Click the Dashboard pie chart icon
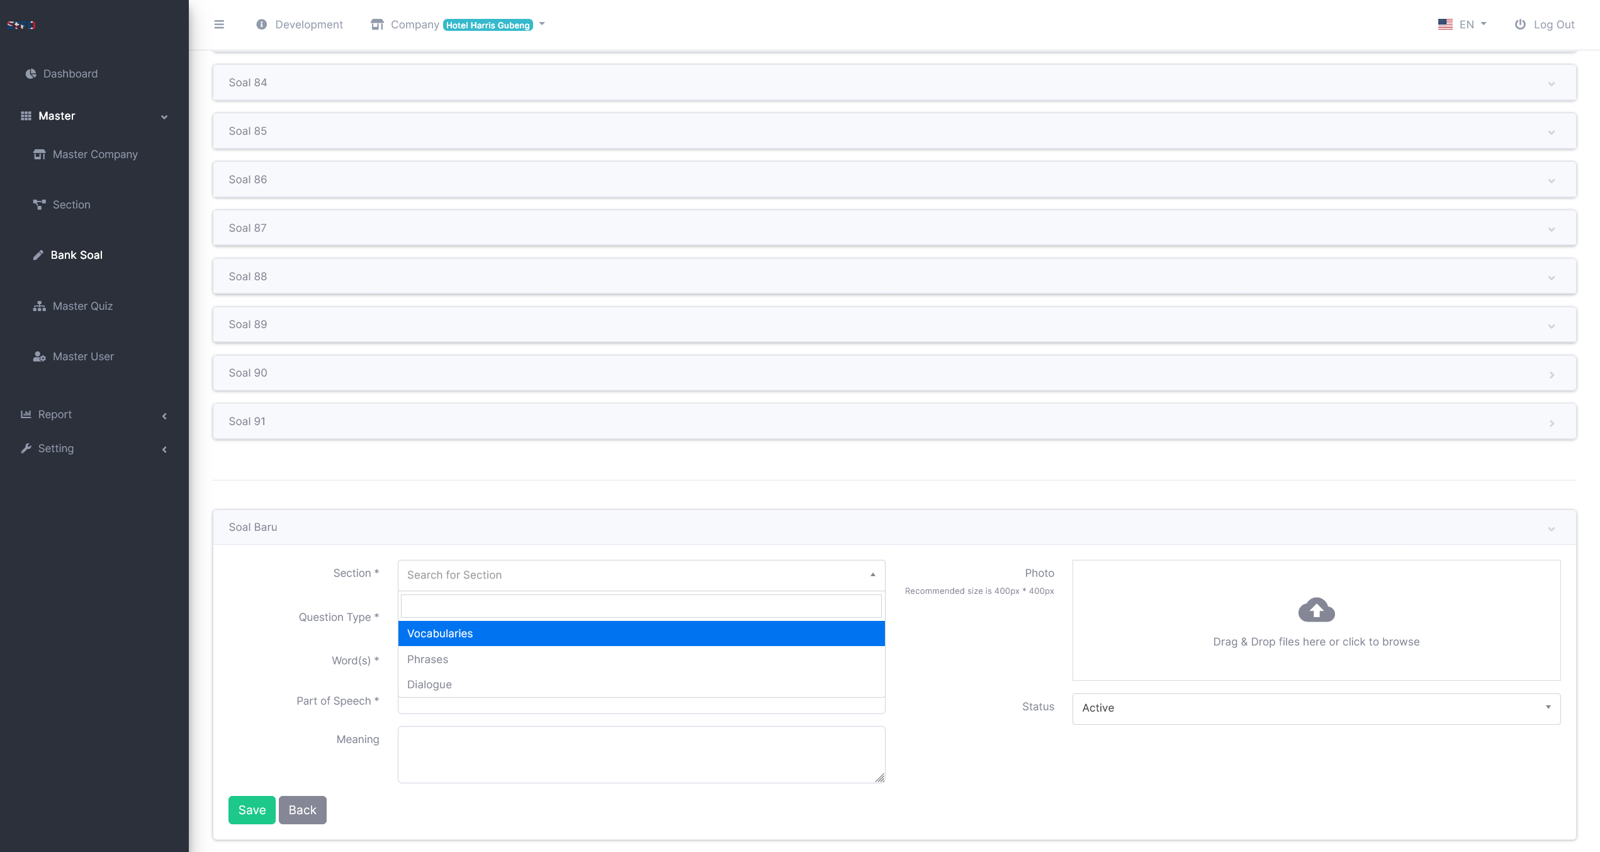Viewport: 1600px width, 852px height. tap(30, 74)
